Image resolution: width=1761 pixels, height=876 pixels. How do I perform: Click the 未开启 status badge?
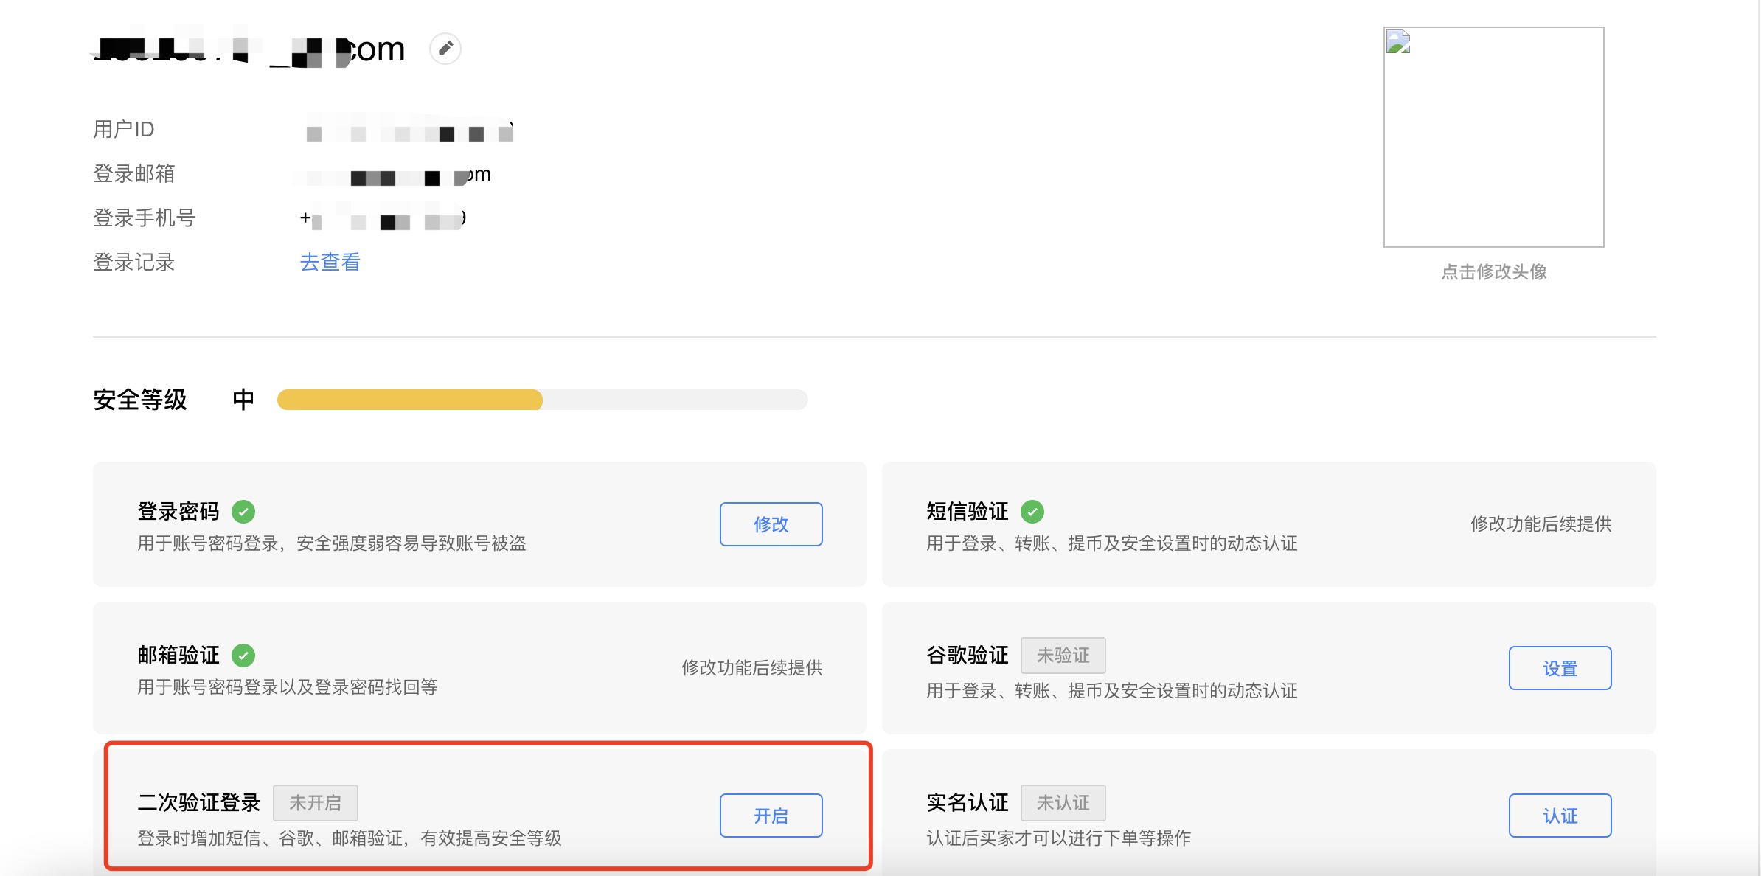click(316, 802)
